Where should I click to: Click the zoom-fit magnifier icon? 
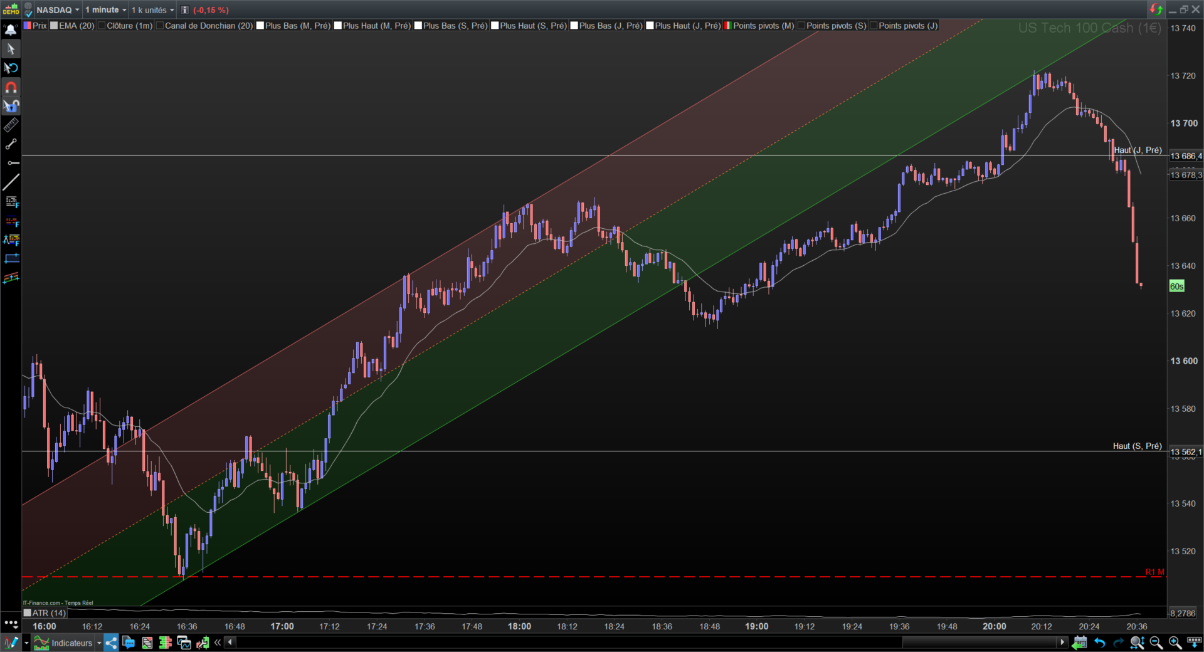tap(1137, 643)
